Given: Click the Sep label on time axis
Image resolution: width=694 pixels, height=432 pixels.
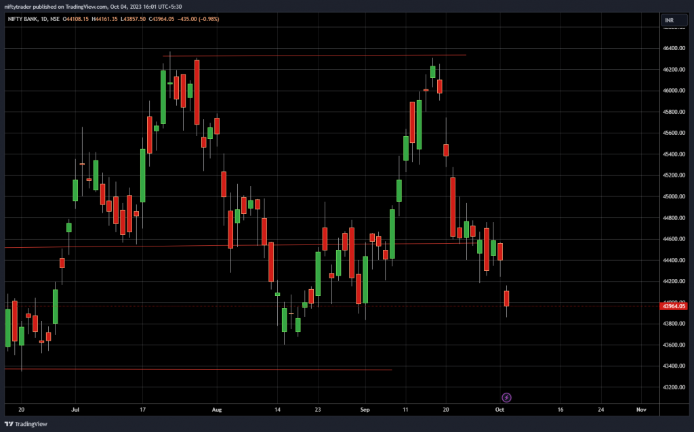Looking at the screenshot, I should coord(365,410).
